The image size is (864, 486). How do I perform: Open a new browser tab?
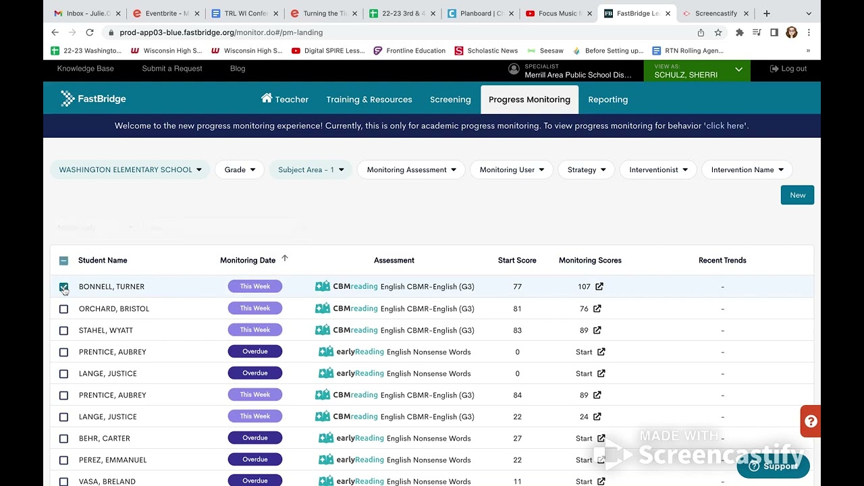click(x=767, y=13)
